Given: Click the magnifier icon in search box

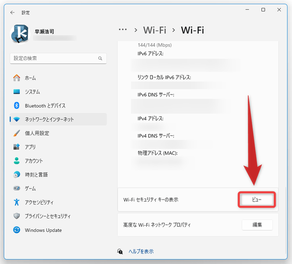Looking at the screenshot, I should [100, 59].
